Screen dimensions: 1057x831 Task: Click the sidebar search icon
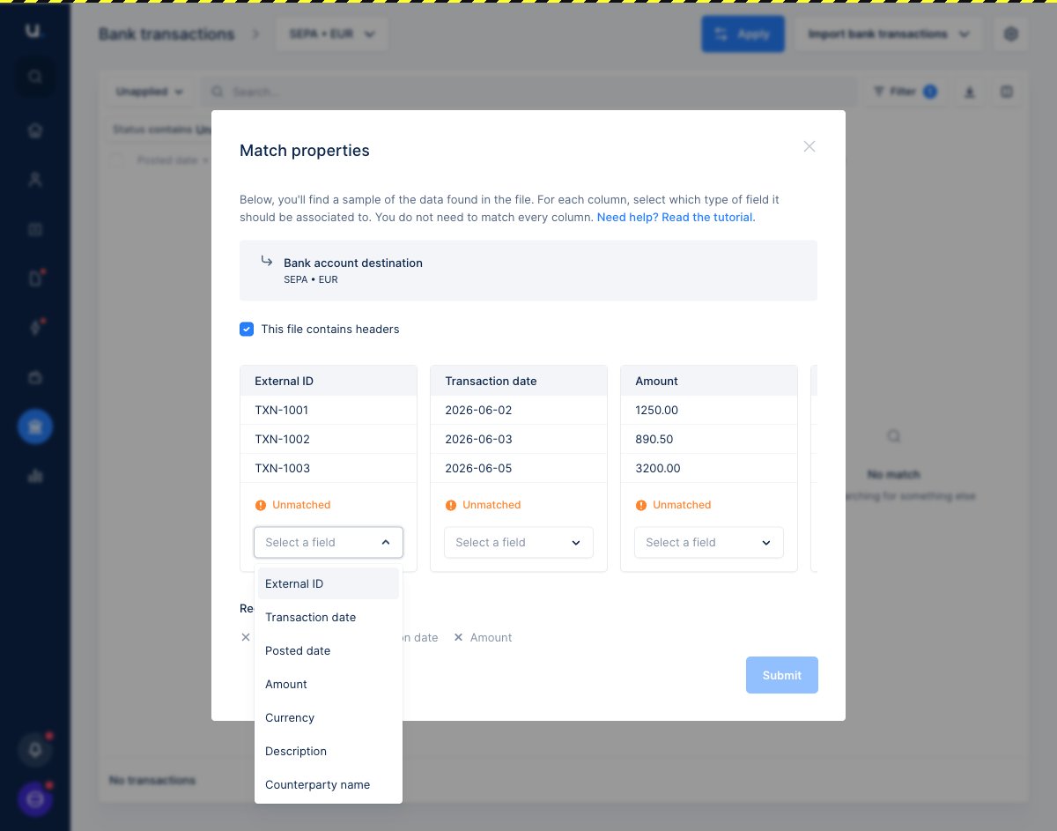click(35, 77)
